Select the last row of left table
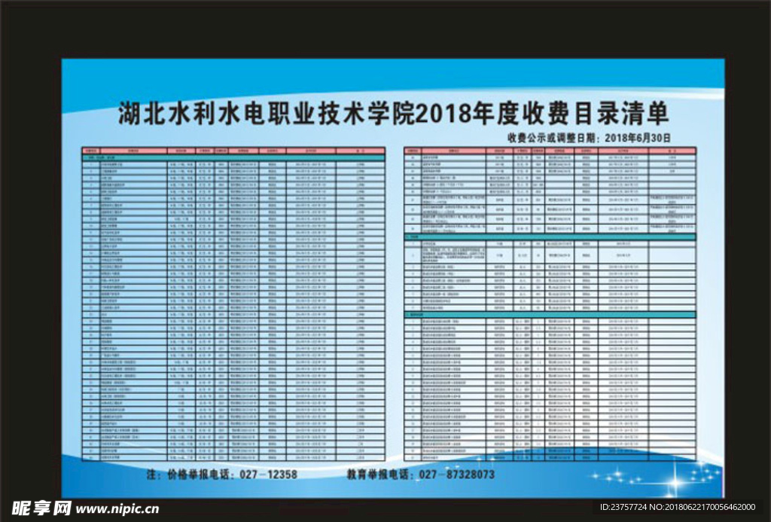Image resolution: width=771 pixels, height=522 pixels. click(x=233, y=457)
